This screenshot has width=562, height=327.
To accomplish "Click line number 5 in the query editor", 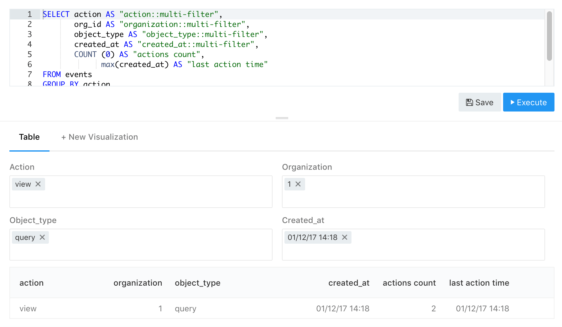I will (x=29, y=54).
